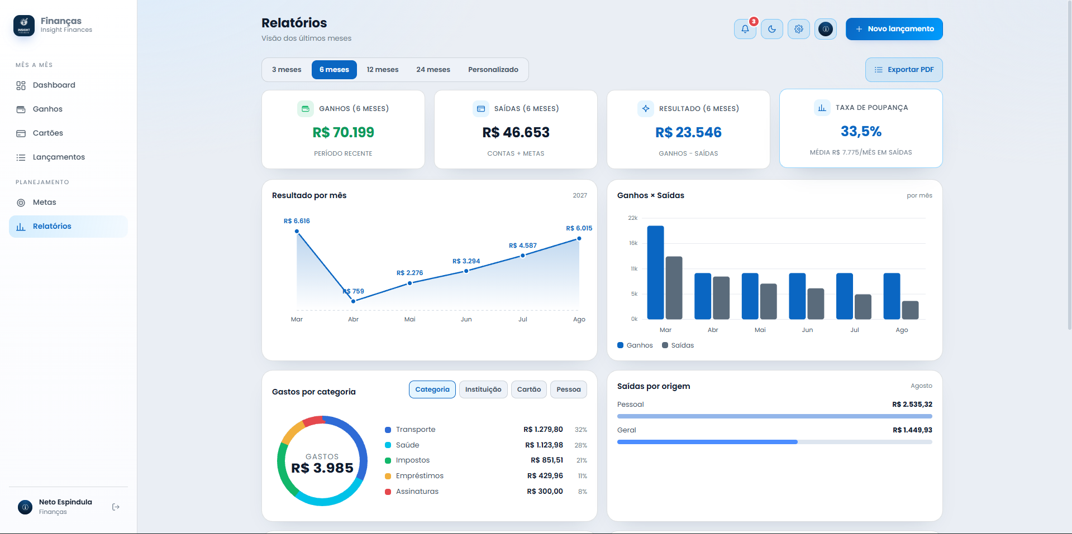Click the tall Mar Ganhos bar
This screenshot has height=534, width=1072.
655,272
